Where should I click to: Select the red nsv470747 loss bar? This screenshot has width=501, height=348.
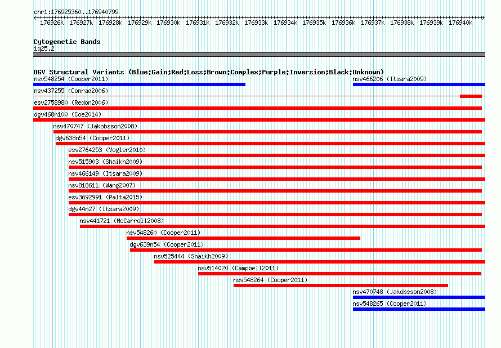click(267, 132)
